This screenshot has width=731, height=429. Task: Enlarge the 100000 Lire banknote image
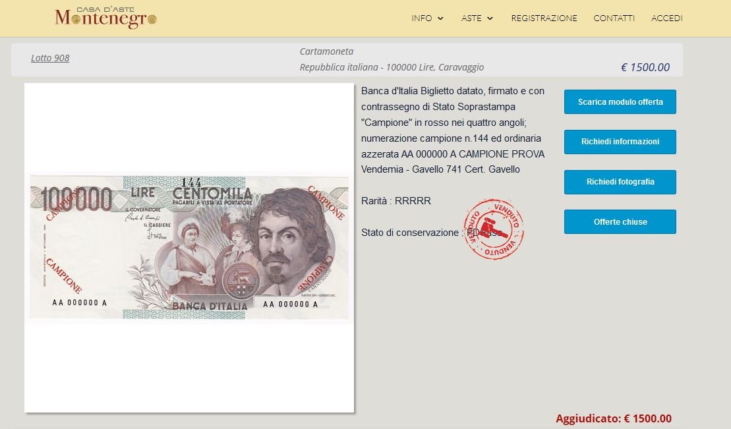tap(189, 248)
